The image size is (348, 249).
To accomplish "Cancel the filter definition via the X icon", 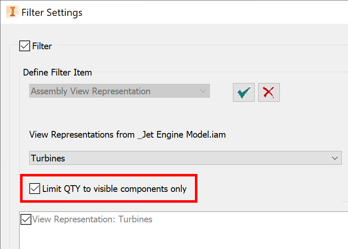I will (269, 92).
